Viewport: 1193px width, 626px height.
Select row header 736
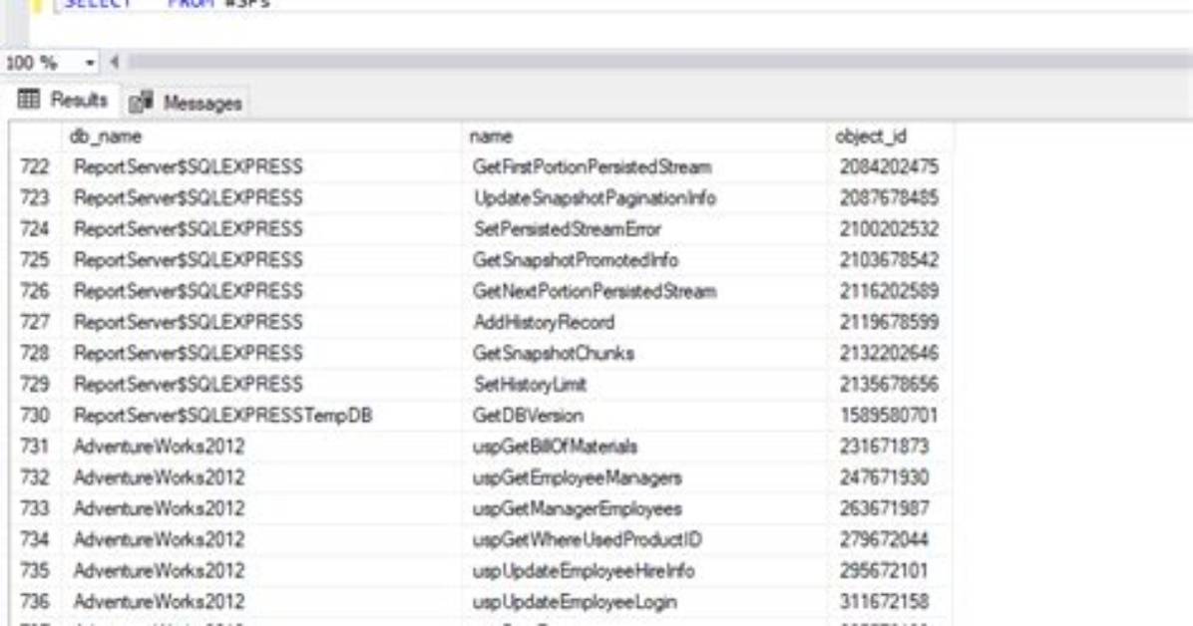tap(35, 602)
